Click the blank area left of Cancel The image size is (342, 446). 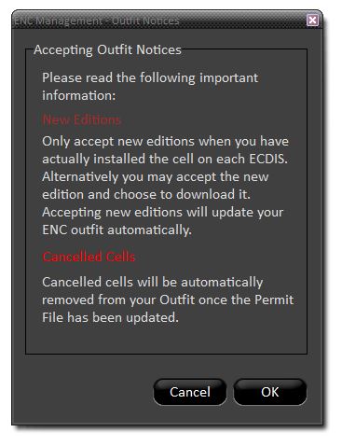(84, 392)
